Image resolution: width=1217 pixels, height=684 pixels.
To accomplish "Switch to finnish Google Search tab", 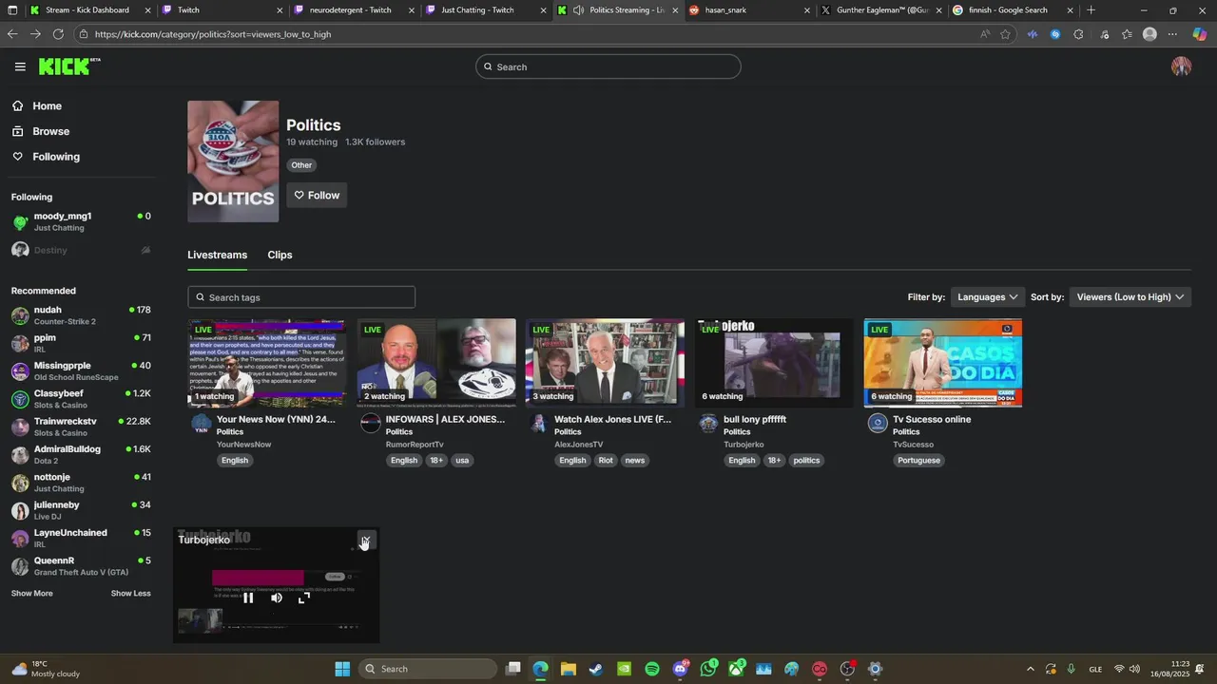I will tap(1013, 10).
